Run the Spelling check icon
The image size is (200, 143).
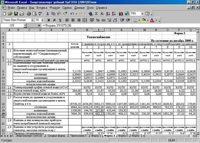click(40, 14)
